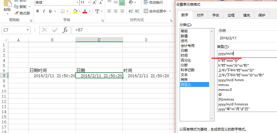Switch to the 数字 tab
The width and height of the screenshot is (277, 133).
[x=184, y=15]
